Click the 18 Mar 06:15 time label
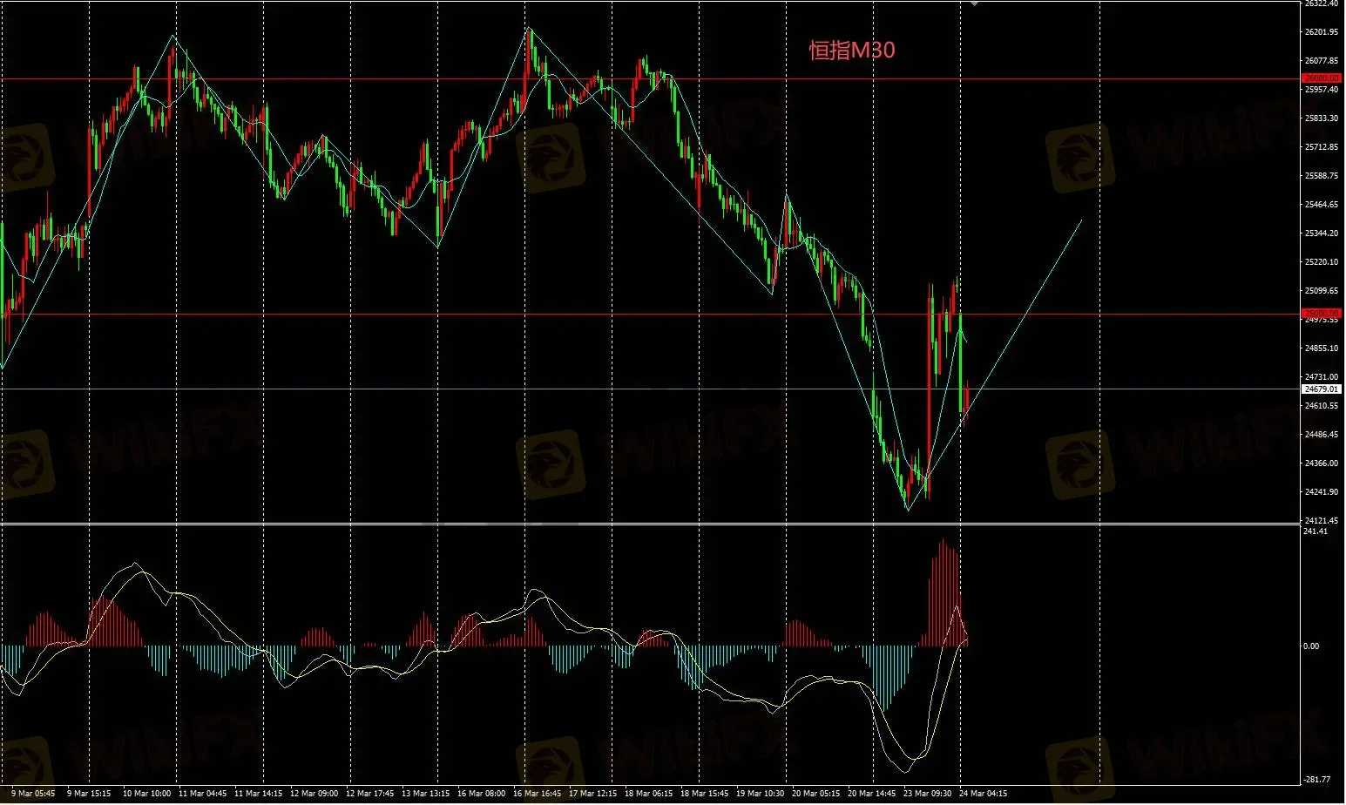1346x805 pixels. (x=648, y=794)
